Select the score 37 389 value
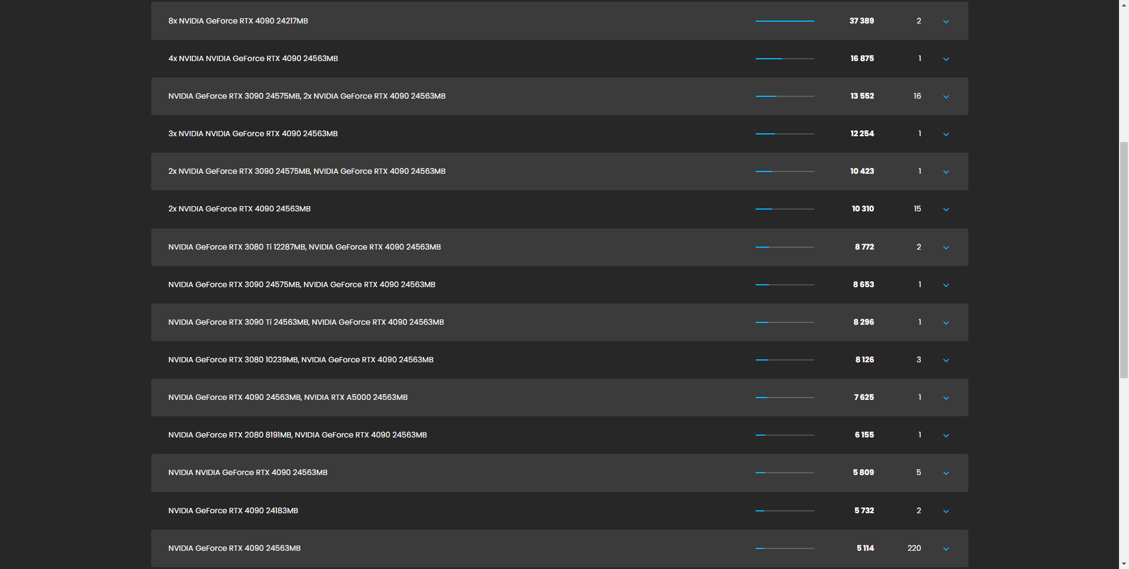Image resolution: width=1129 pixels, height=569 pixels. coord(862,21)
